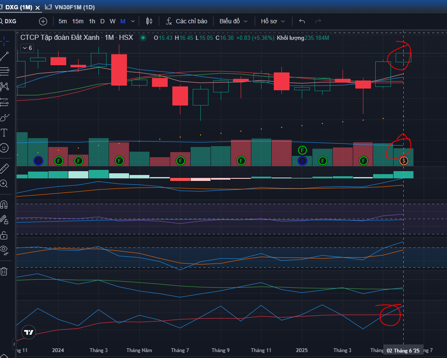This screenshot has height=358, width=447.
Task: Expand the collapsed panel arrow at bottom left
Action: [14, 344]
